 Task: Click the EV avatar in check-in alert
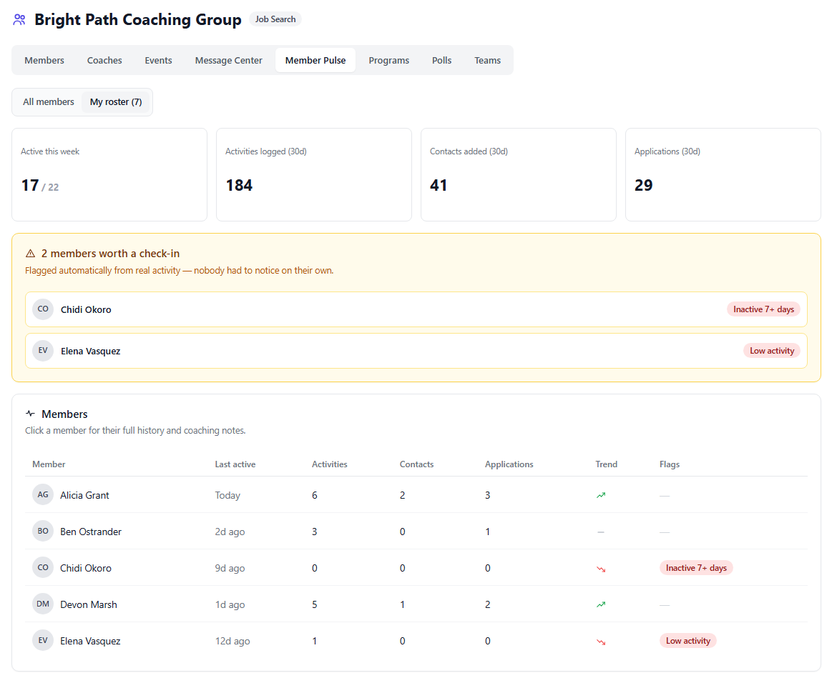coord(43,350)
